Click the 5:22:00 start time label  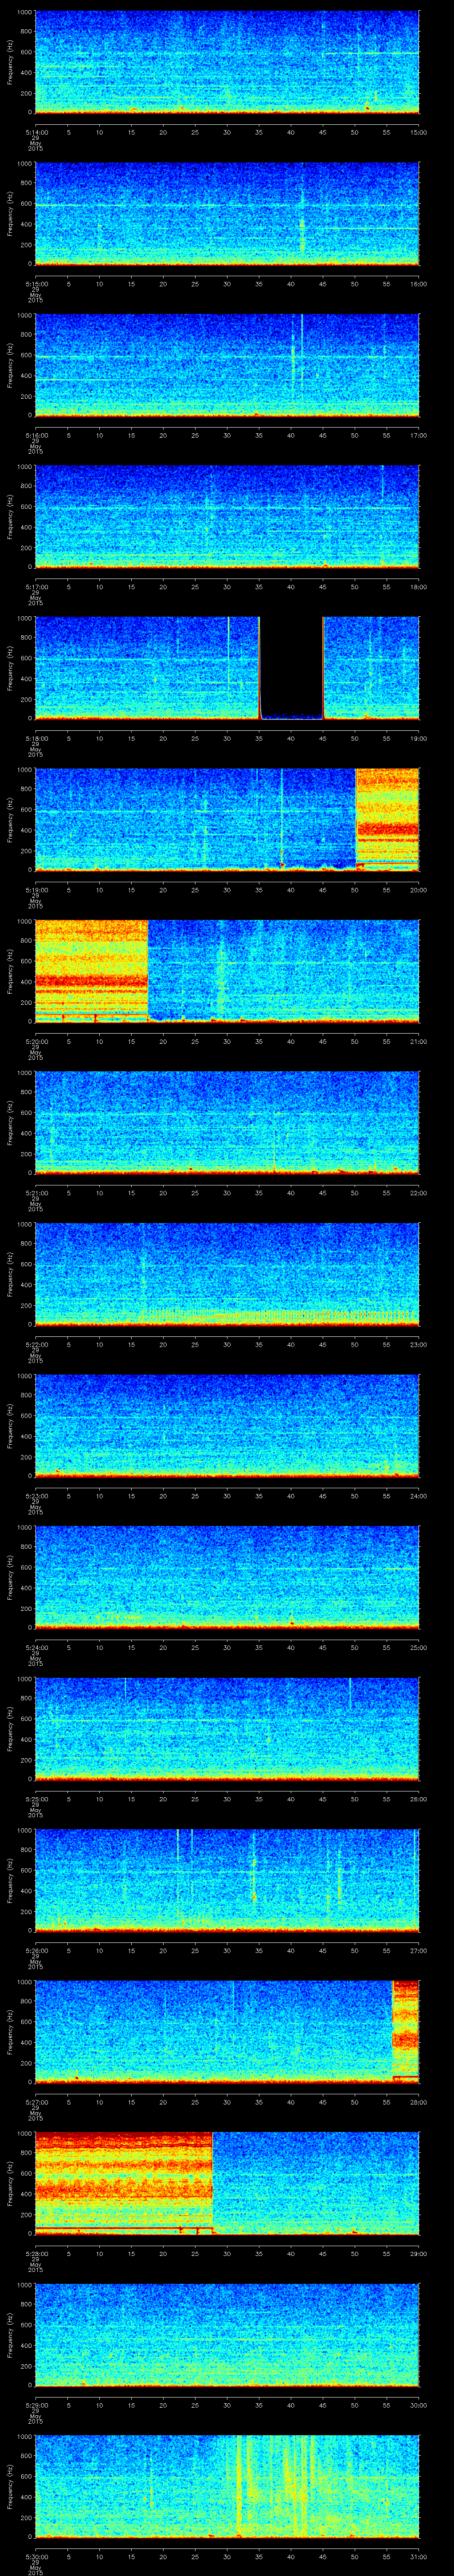[x=36, y=1344]
